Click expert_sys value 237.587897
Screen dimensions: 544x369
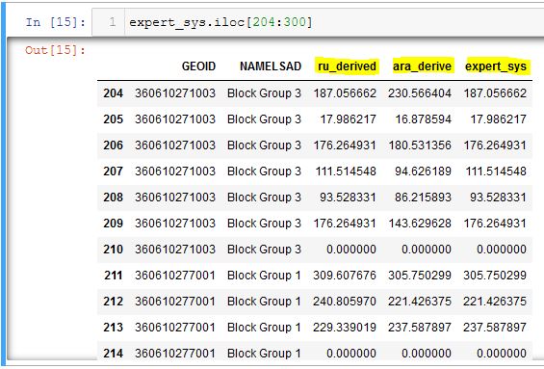[x=495, y=328]
